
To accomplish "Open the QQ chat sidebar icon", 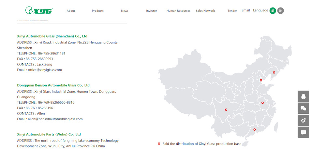I will click(x=303, y=96).
